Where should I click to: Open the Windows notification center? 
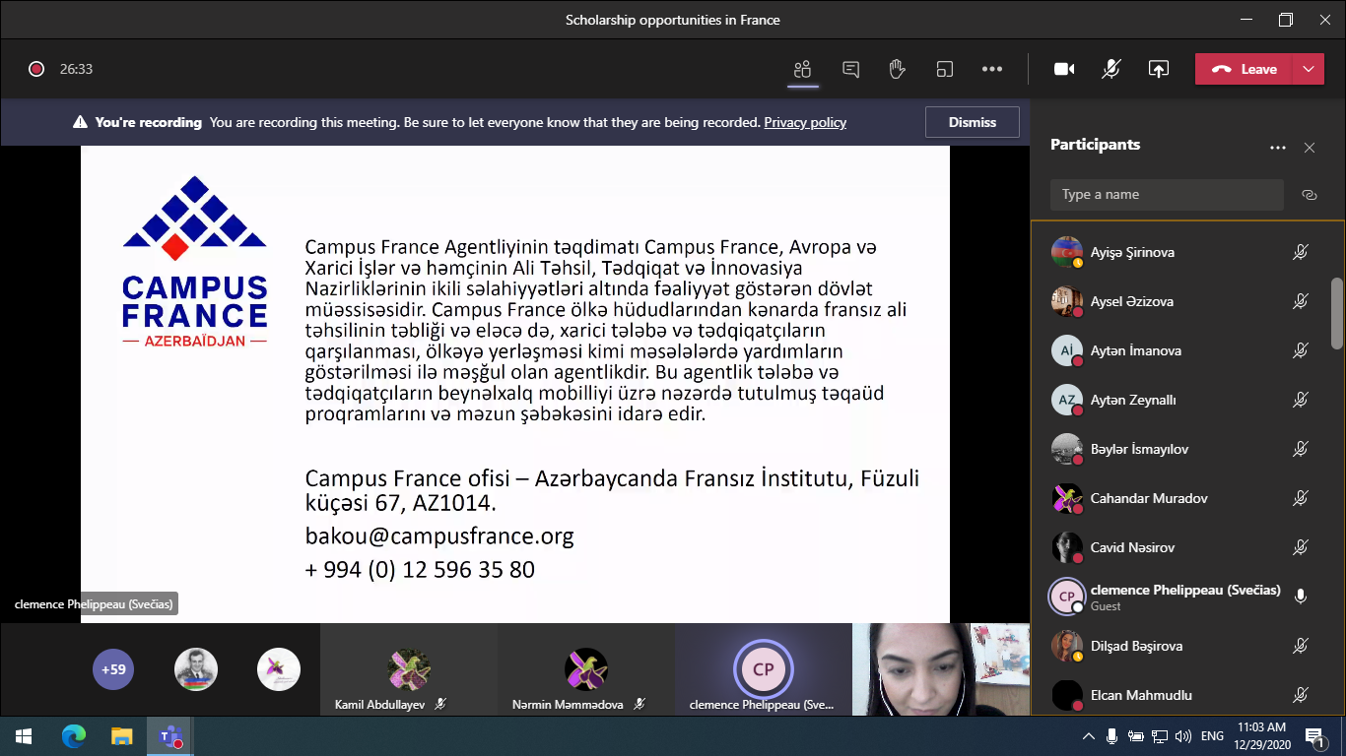(1313, 735)
